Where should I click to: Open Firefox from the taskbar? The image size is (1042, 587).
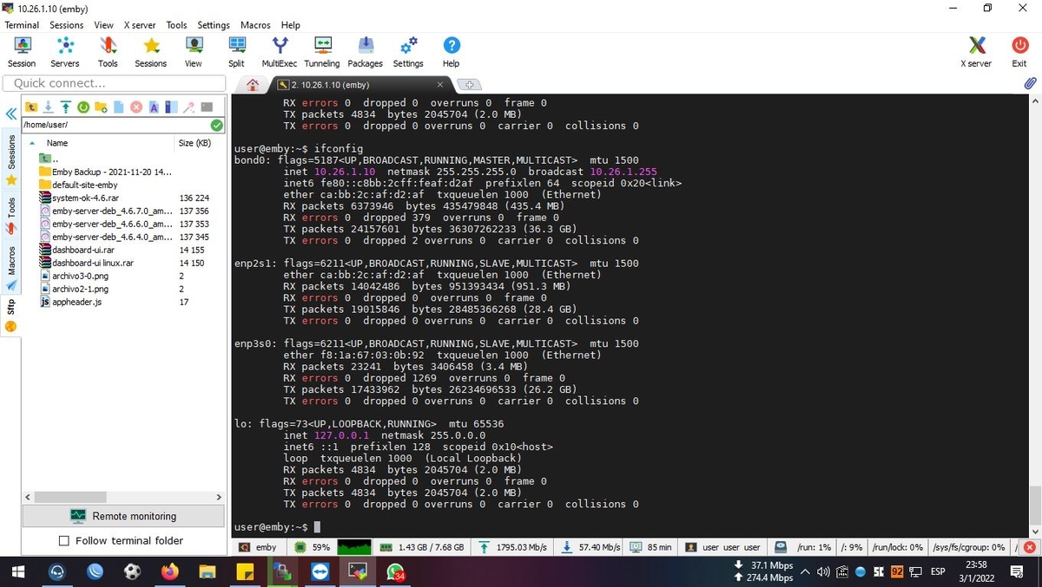[169, 571]
